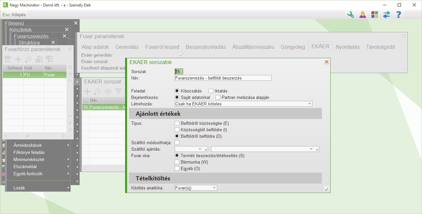Close the Készletek panel

coord(67,29)
